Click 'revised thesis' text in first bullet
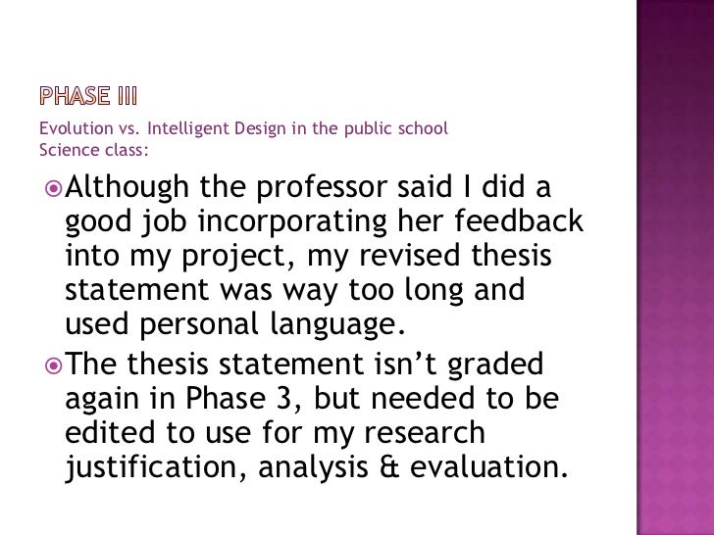Screen dimensions: 714x535 [x=455, y=255]
